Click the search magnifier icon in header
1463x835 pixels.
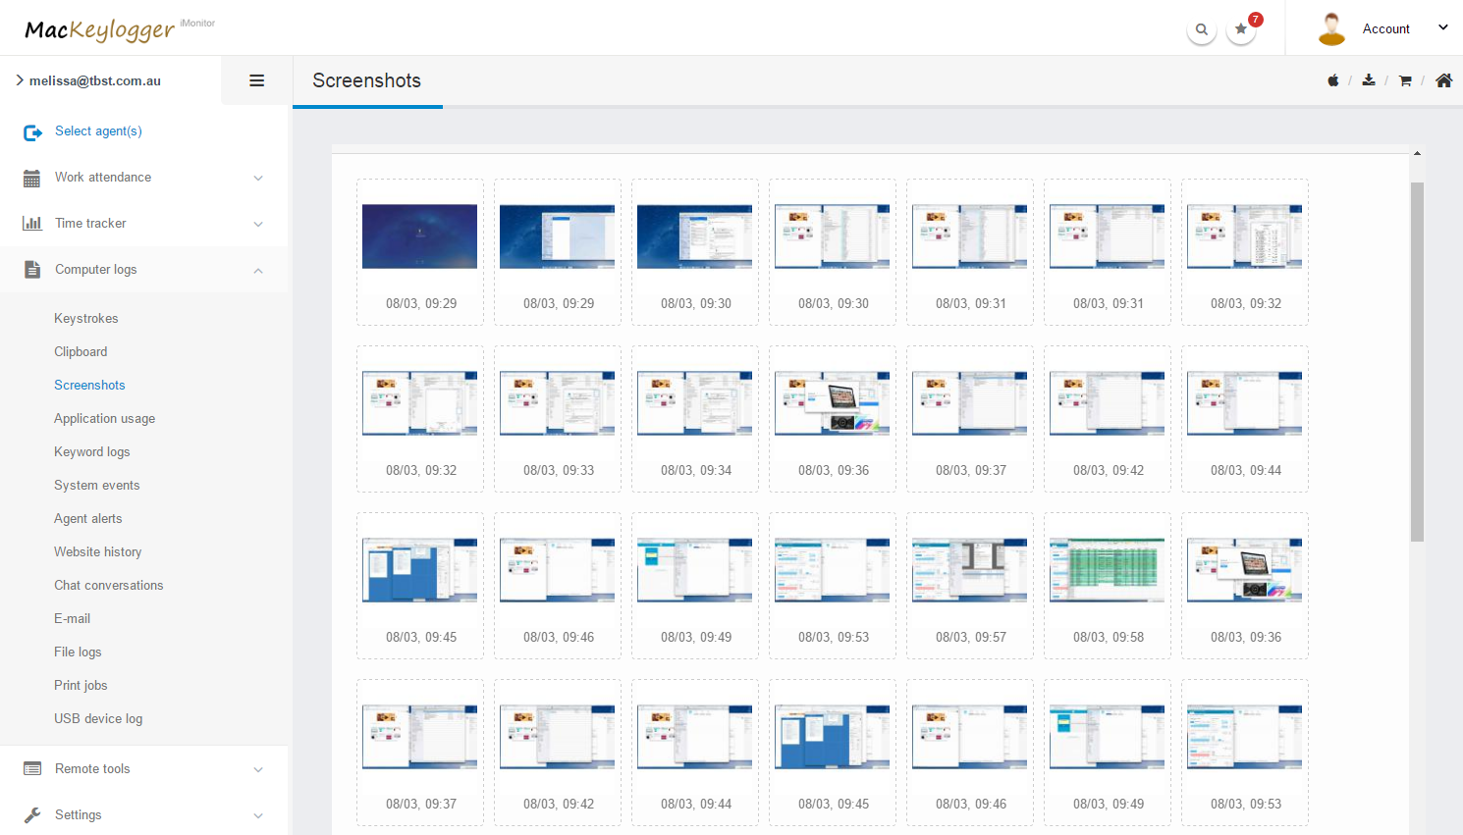coord(1201,29)
